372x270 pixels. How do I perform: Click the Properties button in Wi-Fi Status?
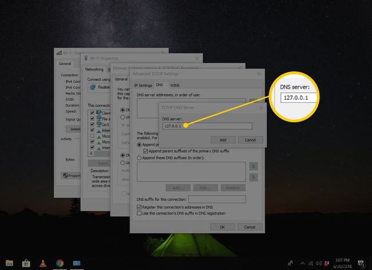(x=71, y=176)
